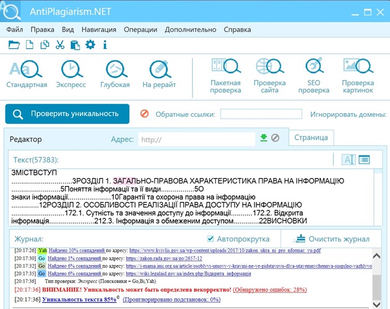Copy text using the copy icon

coord(45,45)
